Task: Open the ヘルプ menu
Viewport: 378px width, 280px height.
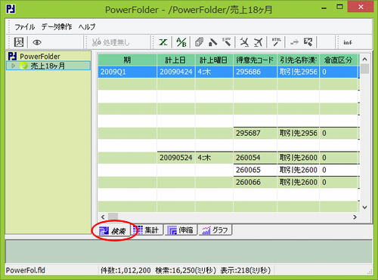Action: [87, 26]
